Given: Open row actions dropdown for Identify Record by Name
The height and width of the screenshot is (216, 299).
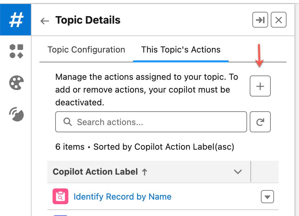Looking at the screenshot, I should coord(267,196).
